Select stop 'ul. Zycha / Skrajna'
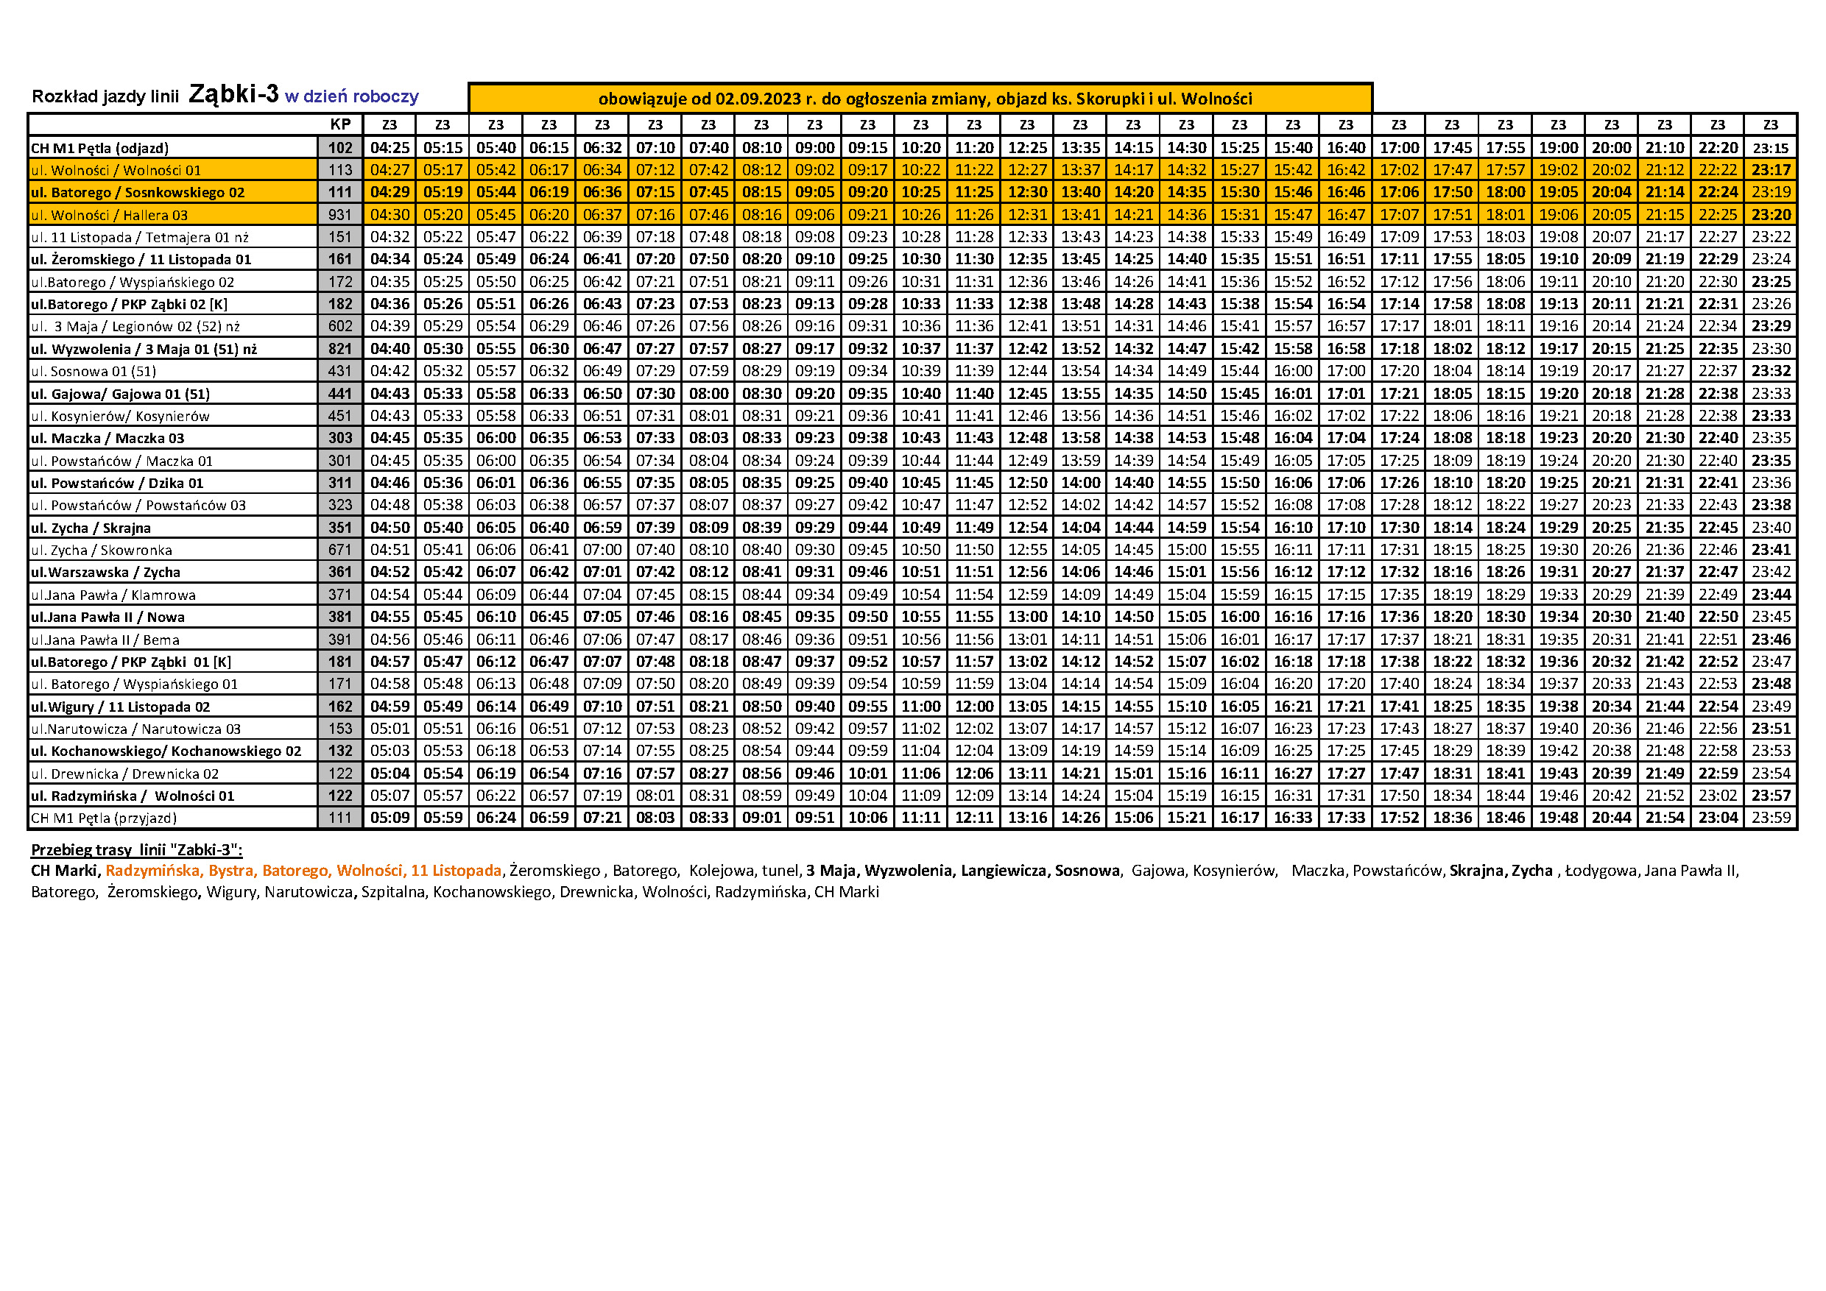1826x1291 pixels. pyautogui.click(x=91, y=528)
